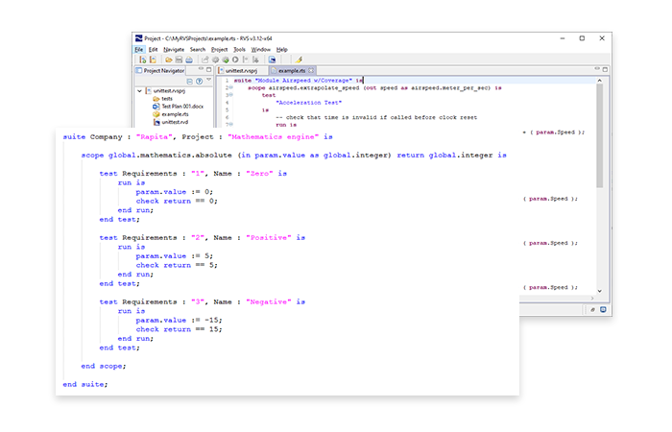Open the Help menu
Screen dimensions: 672x432
click(x=281, y=49)
